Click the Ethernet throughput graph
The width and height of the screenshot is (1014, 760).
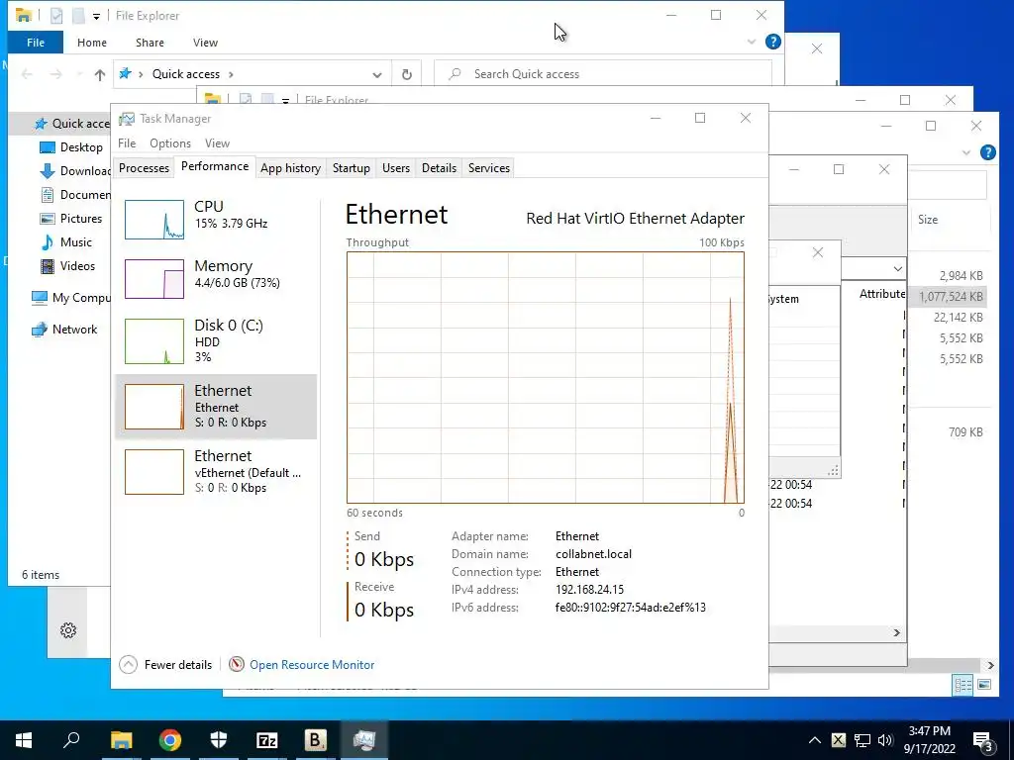tap(546, 377)
